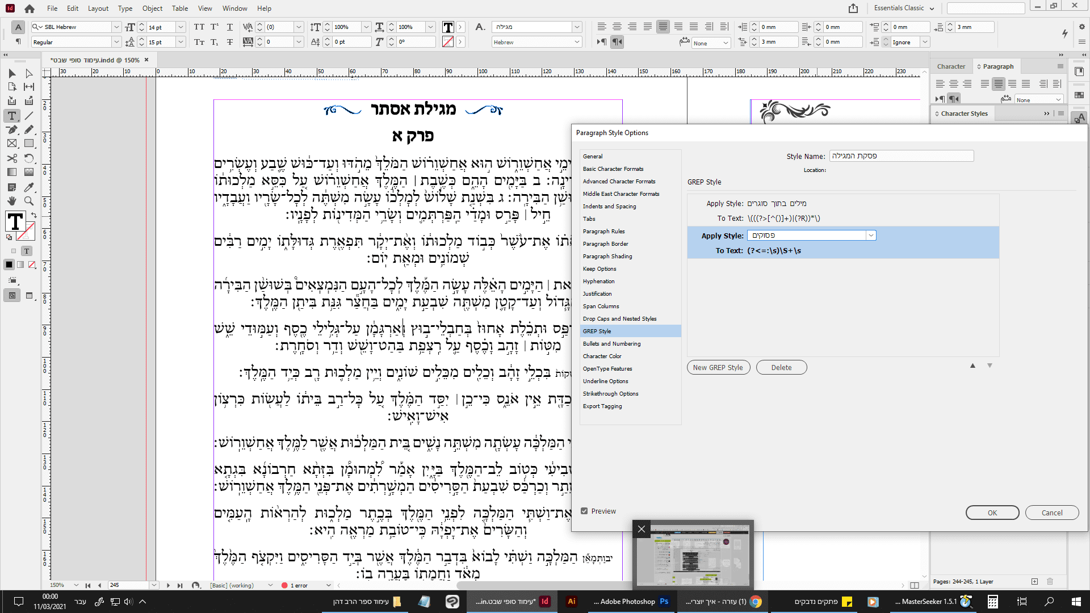Toggle right-to-left paragraph direction button

tap(617, 42)
